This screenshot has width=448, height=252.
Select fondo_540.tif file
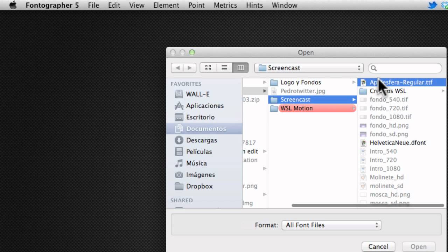[x=401, y=99]
